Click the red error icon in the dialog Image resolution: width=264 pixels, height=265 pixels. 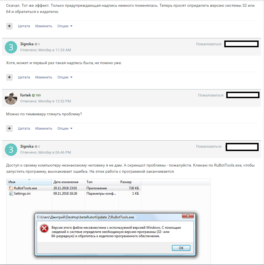point(44,229)
